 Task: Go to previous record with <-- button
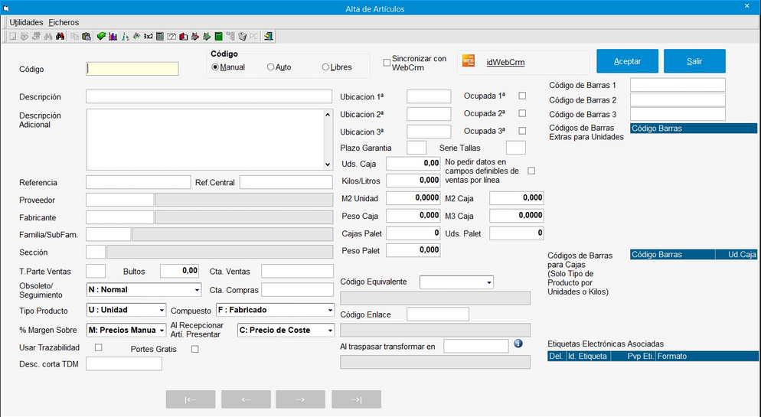(x=246, y=399)
